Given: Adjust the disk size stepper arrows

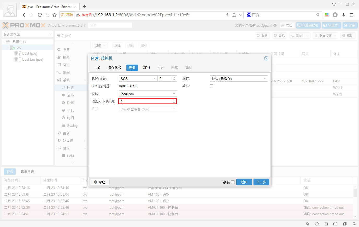Looking at the screenshot, I should pyautogui.click(x=174, y=101).
